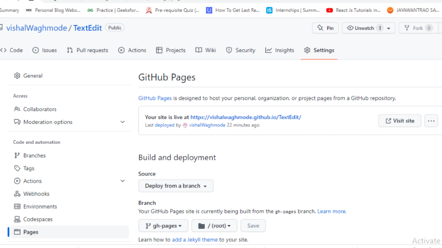Expand the Actions sidebar section
The height and width of the screenshot is (248, 442).
[x=122, y=181]
